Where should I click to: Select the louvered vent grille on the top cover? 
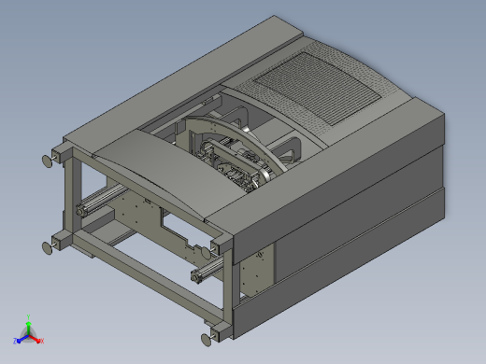click(317, 88)
